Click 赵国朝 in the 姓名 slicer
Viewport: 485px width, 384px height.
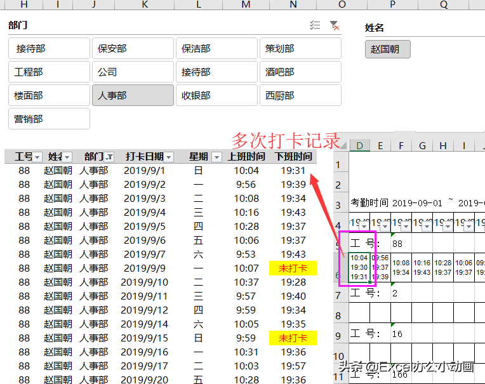(x=388, y=49)
